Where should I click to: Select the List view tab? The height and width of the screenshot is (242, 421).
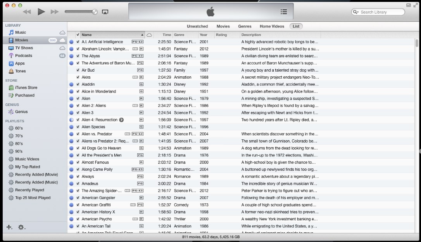click(x=296, y=26)
